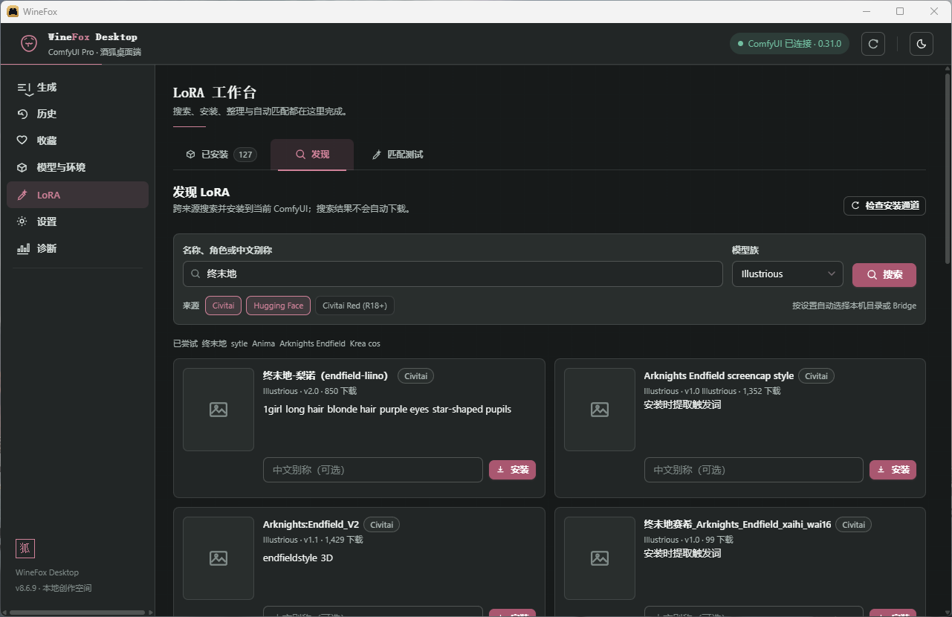Install the 终末地-梨诺 LoRA

click(x=512, y=470)
